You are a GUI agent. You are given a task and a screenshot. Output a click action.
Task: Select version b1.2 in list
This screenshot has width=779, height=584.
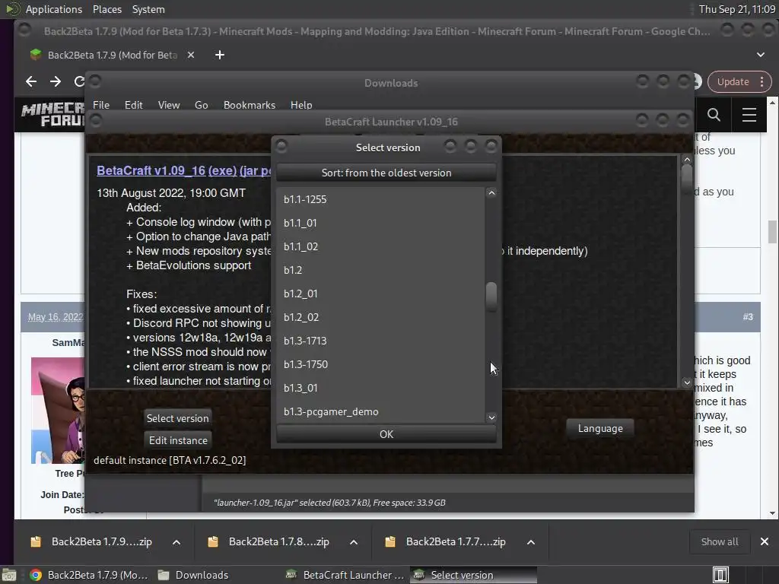[x=380, y=270]
